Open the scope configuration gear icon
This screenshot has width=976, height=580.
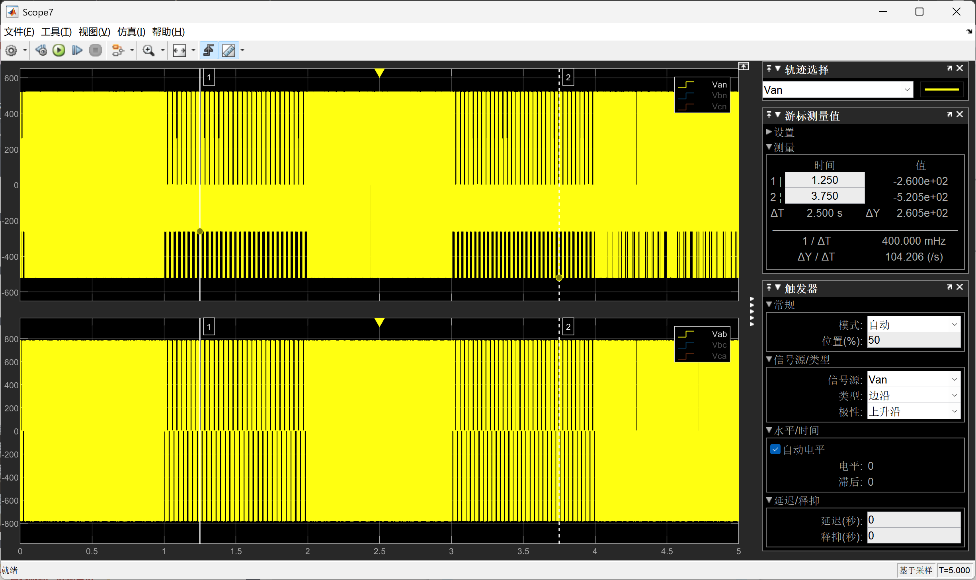coord(11,51)
